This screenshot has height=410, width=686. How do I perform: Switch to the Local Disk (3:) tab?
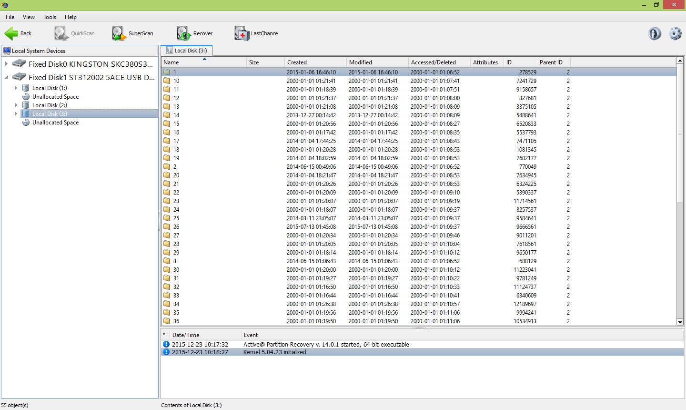click(x=187, y=51)
